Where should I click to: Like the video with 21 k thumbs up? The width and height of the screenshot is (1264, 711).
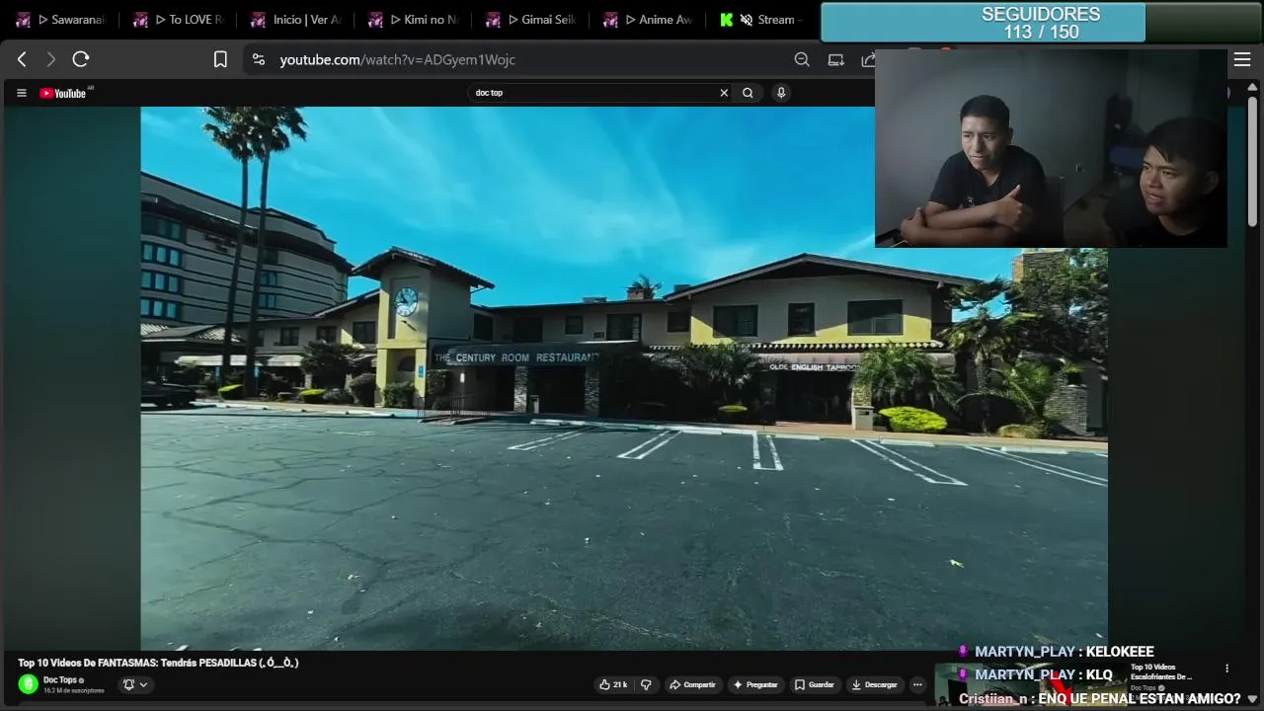coord(613,684)
